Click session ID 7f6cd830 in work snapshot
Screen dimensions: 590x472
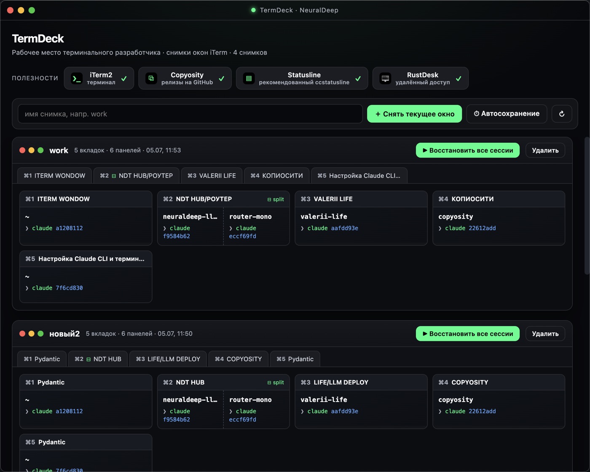pos(69,288)
